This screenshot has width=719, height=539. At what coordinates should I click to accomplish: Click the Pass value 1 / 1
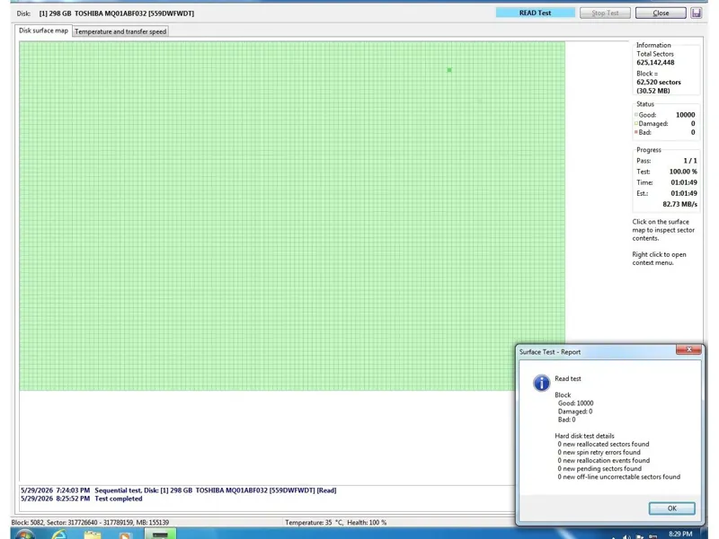(690, 161)
